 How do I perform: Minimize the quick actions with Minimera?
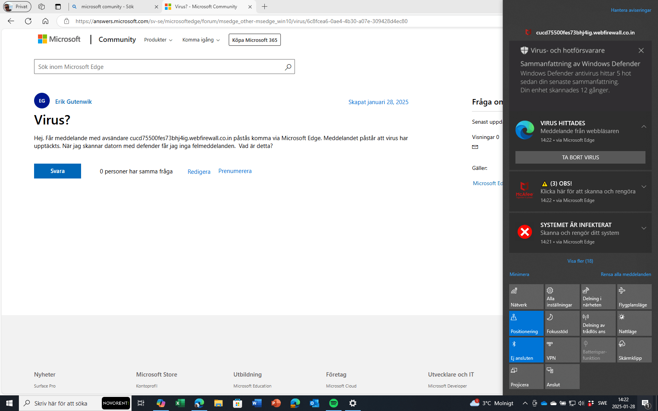point(519,274)
